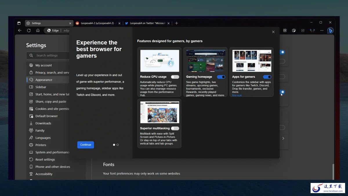Click "Features designed for gamers, by gamers" heading
This screenshot has width=348, height=196.
click(170, 41)
